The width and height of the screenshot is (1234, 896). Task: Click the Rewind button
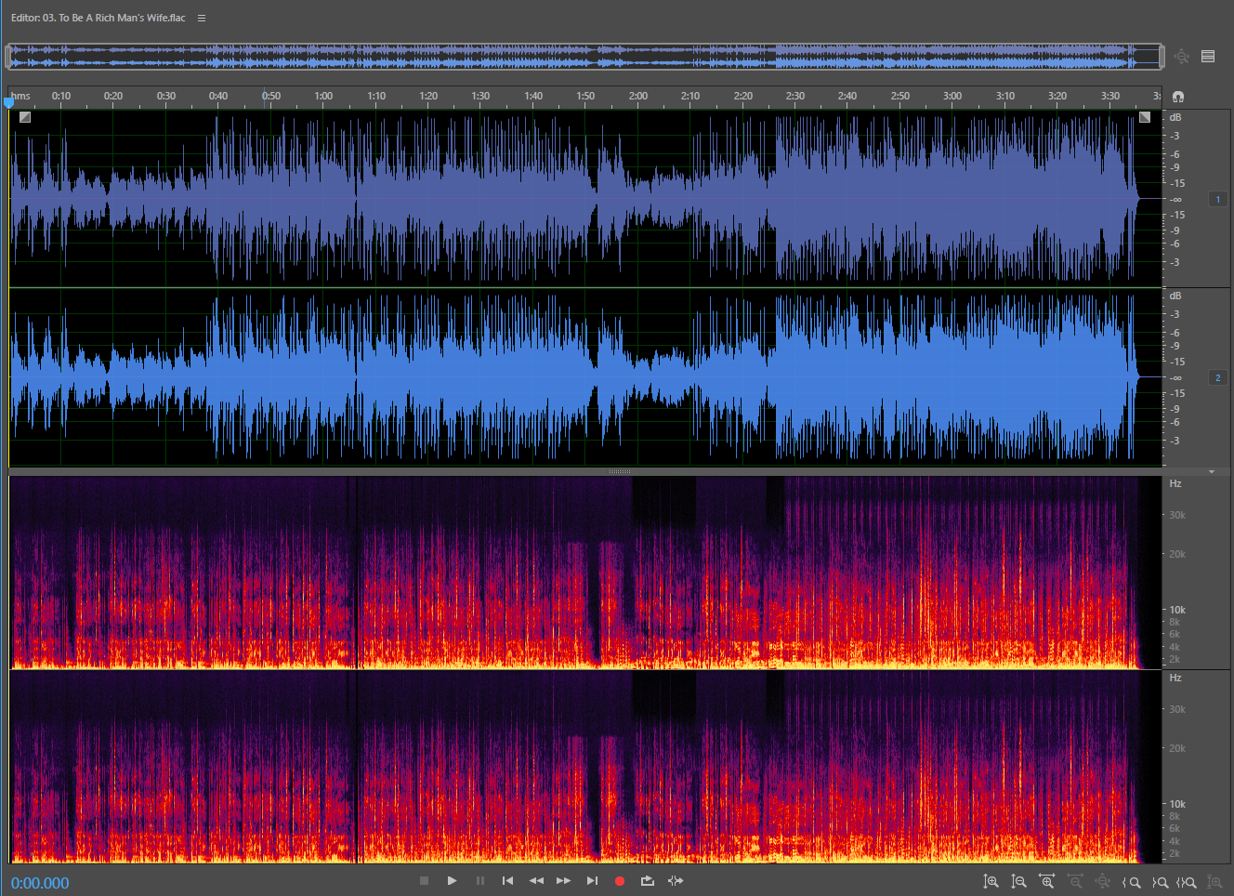point(536,881)
